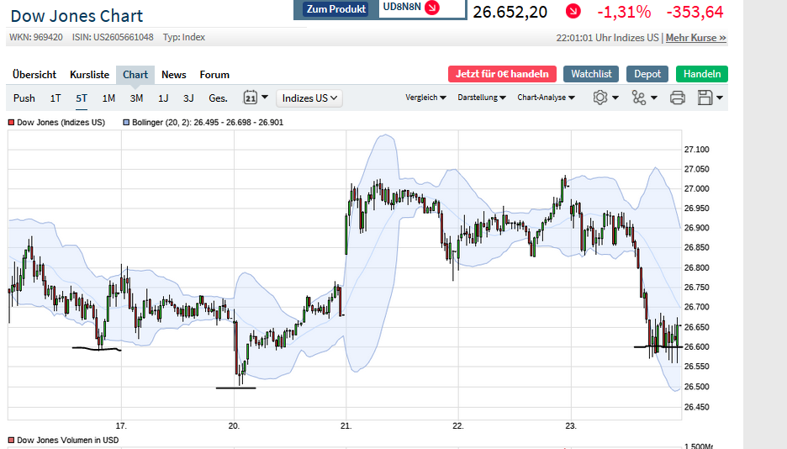Select the 5T time range
The width and height of the screenshot is (787, 449).
pos(82,98)
